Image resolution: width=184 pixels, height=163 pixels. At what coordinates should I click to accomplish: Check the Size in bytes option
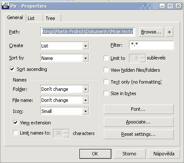[106, 93]
